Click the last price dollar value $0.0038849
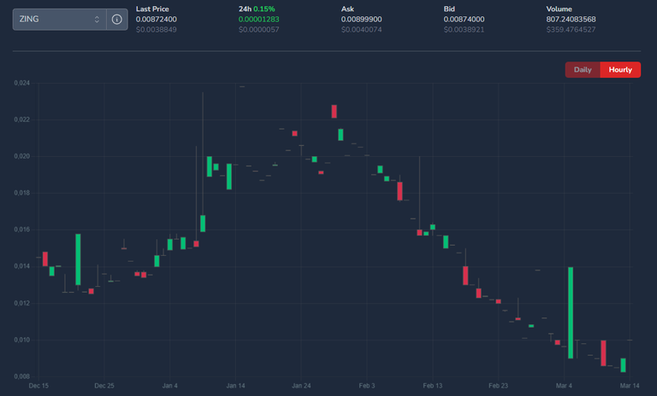Image resolution: width=657 pixels, height=396 pixels. pos(157,30)
